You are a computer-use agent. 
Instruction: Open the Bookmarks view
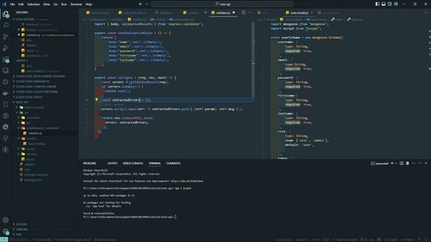point(5,104)
